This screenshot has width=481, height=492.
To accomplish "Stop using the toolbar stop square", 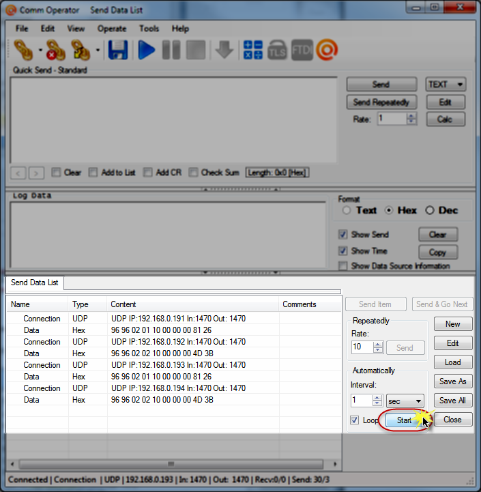I will [x=196, y=50].
